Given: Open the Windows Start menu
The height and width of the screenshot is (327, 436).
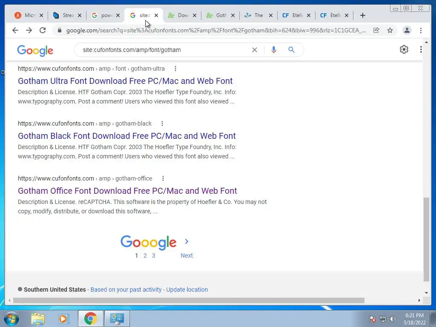Looking at the screenshot, I should [x=11, y=318].
